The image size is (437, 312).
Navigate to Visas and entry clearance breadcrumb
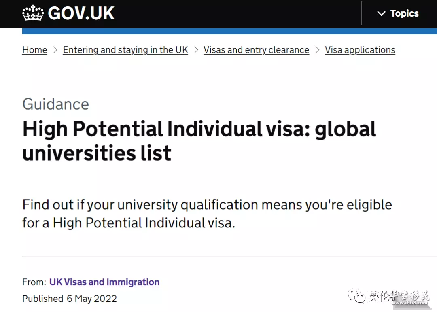256,50
